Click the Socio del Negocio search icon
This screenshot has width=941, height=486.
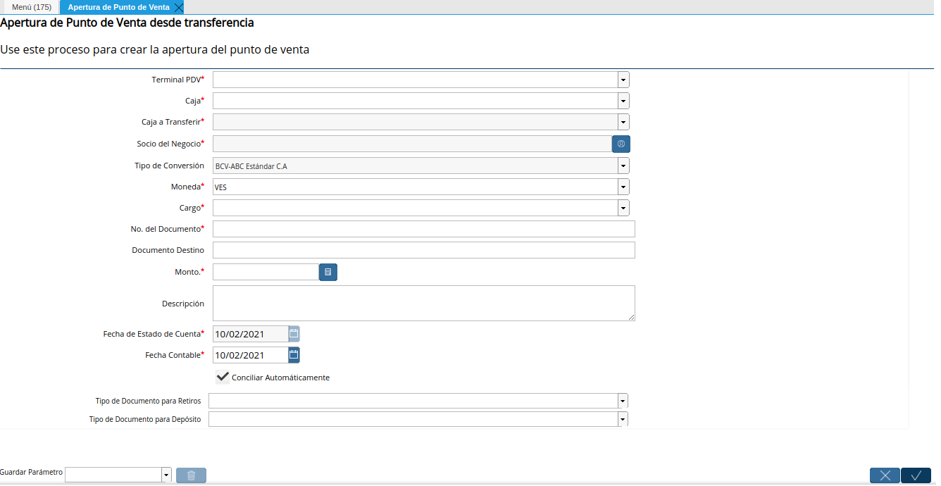click(621, 144)
